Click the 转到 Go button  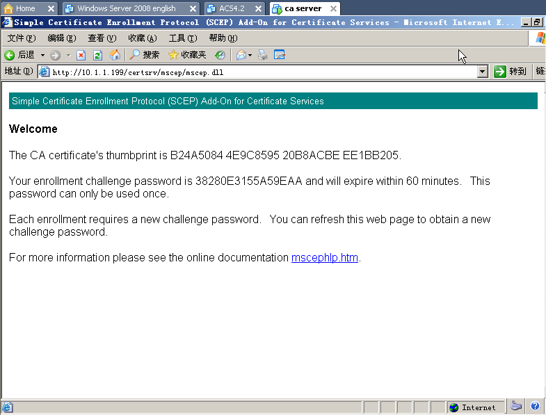[x=510, y=72]
